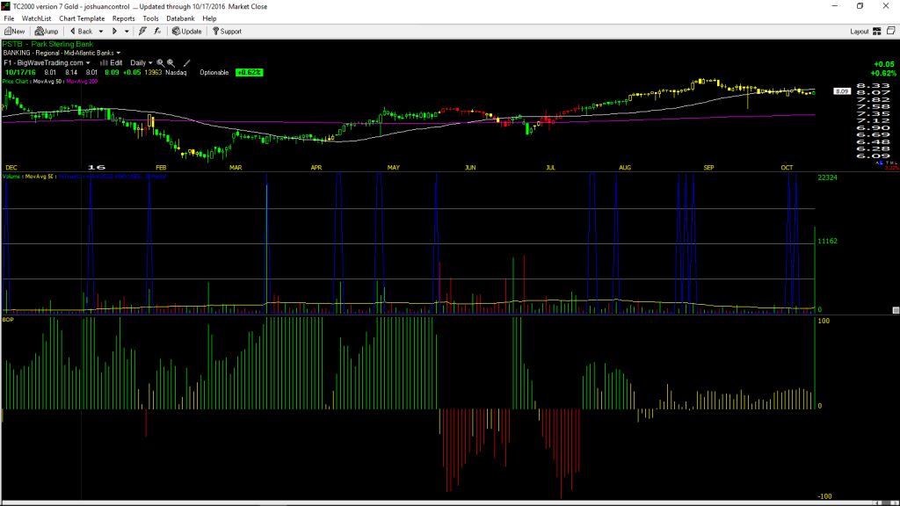
Task: Go Back to the previous symbol
Action: 82,32
